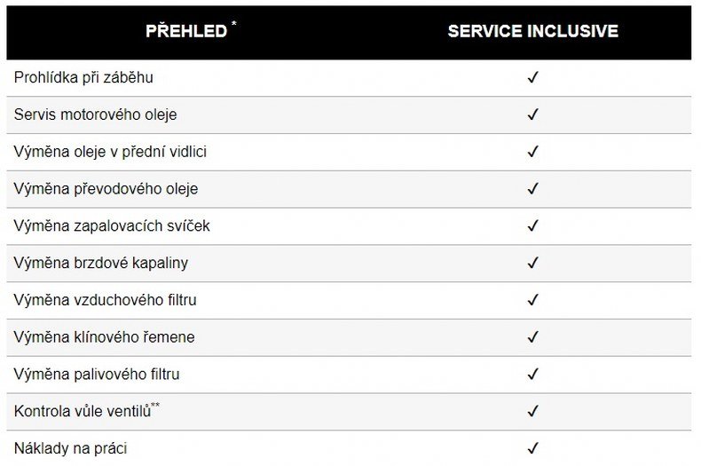Click the checkmark for Výměna palivového filtru
701x466 pixels.
[533, 375]
